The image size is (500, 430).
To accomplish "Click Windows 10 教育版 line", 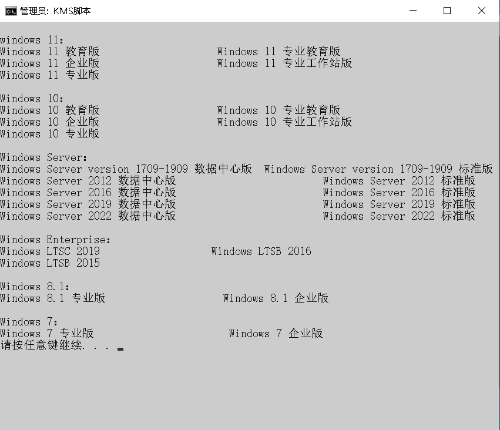I will (x=49, y=110).
